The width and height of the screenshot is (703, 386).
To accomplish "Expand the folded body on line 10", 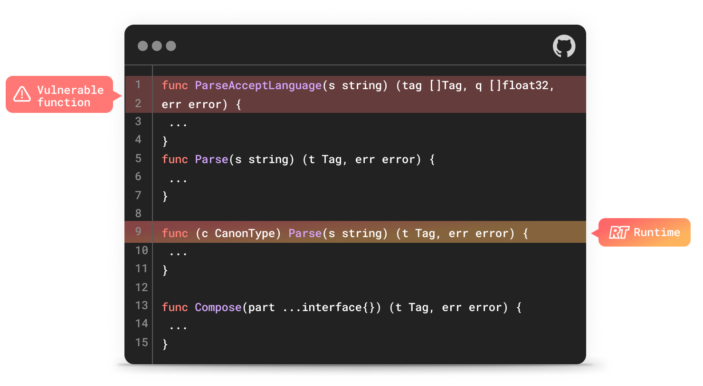I will click(x=178, y=253).
